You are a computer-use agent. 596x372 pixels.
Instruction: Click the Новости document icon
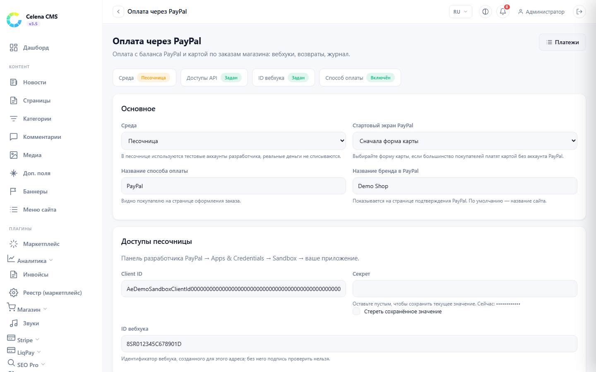tap(14, 82)
